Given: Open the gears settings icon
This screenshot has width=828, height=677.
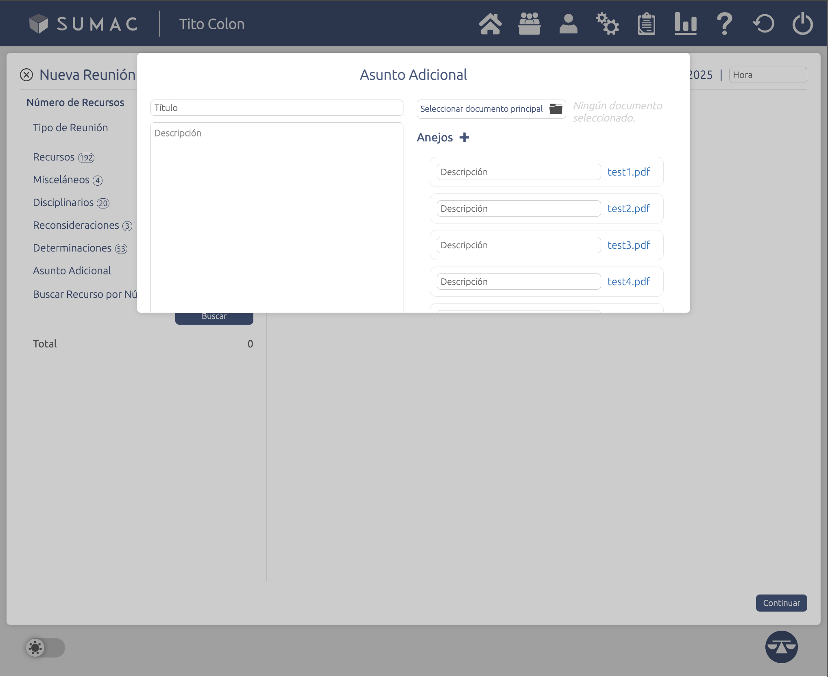Looking at the screenshot, I should point(607,24).
